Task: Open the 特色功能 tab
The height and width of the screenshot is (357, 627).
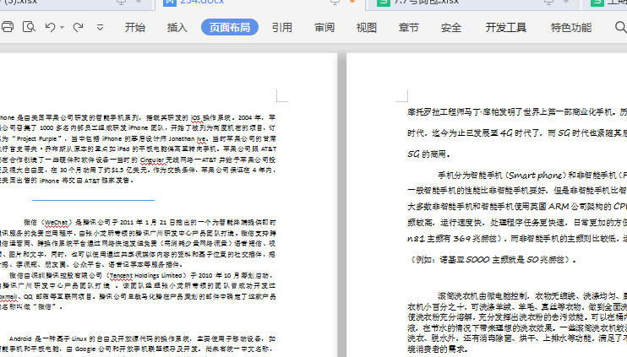Action: pyautogui.click(x=571, y=28)
